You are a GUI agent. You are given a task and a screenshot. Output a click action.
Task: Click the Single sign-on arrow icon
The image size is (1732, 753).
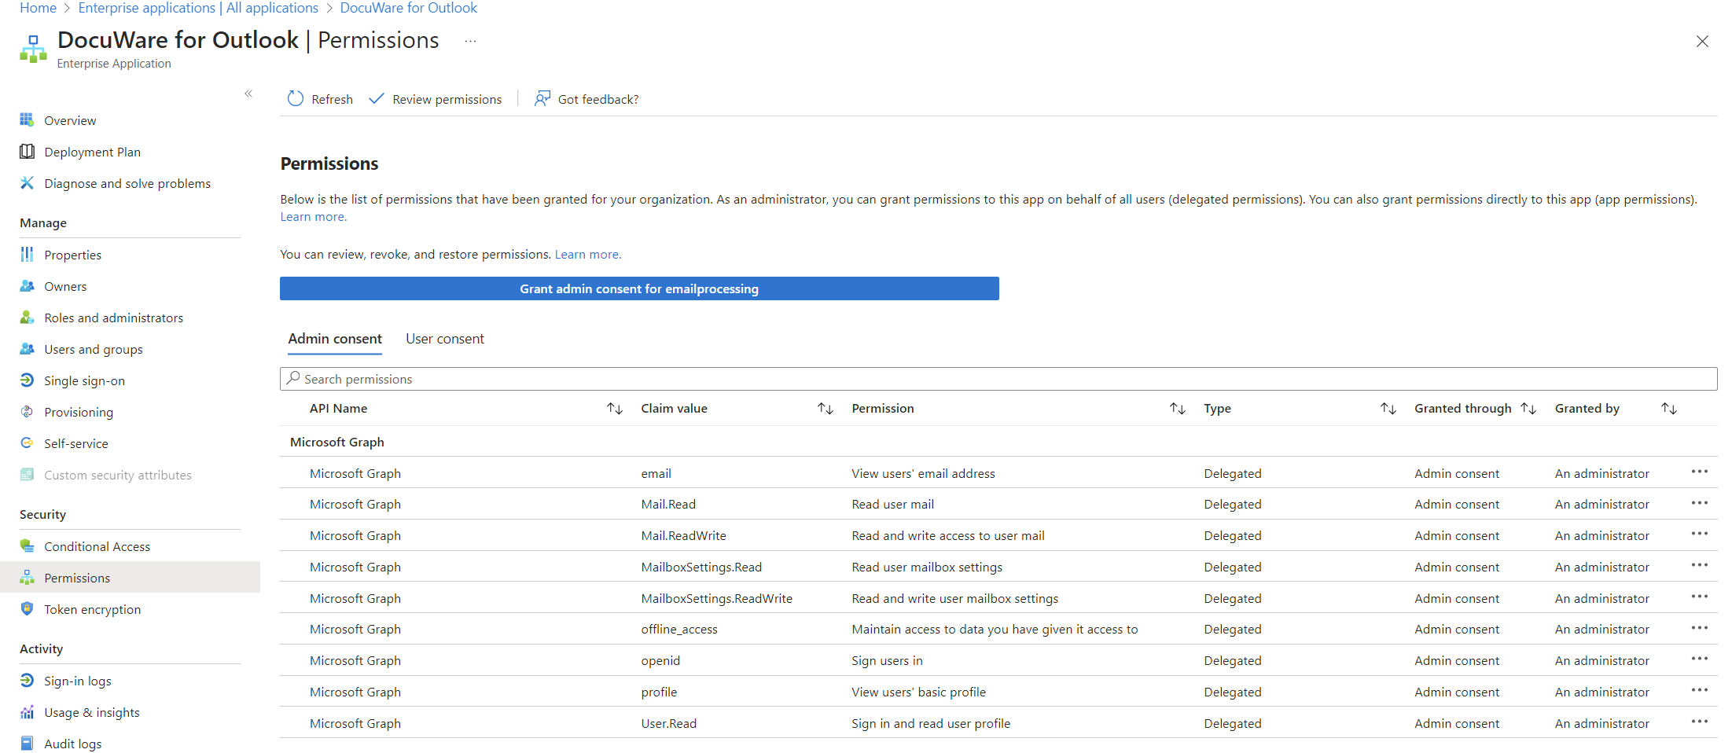[x=27, y=380]
